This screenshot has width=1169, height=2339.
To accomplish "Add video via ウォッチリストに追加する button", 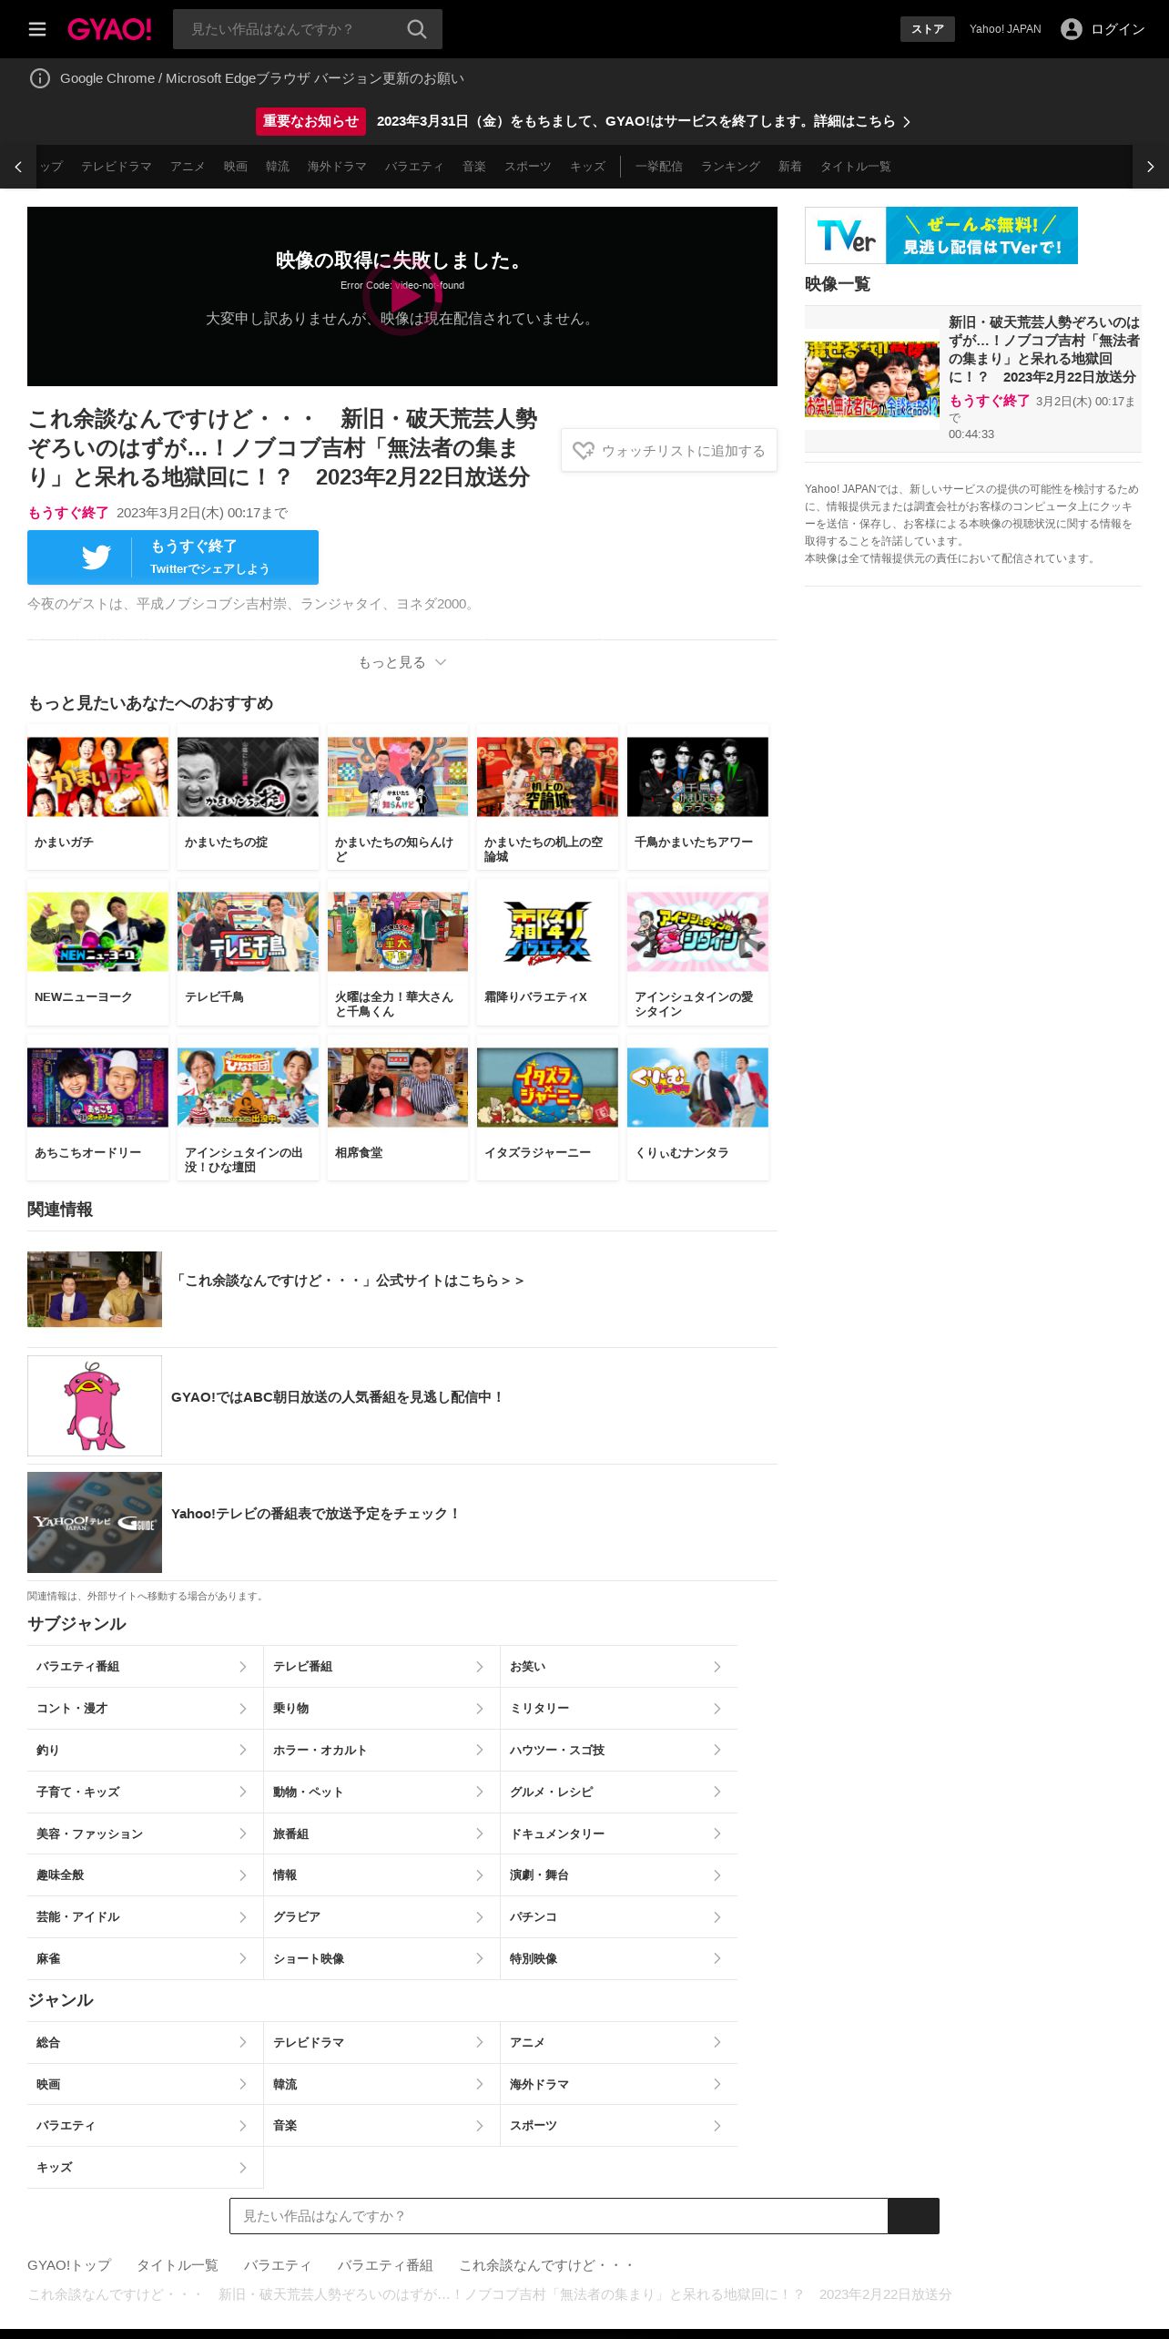I will point(669,451).
